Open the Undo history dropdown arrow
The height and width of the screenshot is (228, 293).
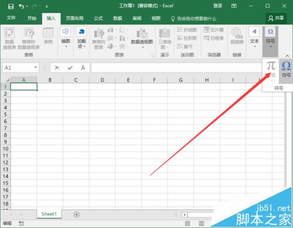[x=27, y=6]
